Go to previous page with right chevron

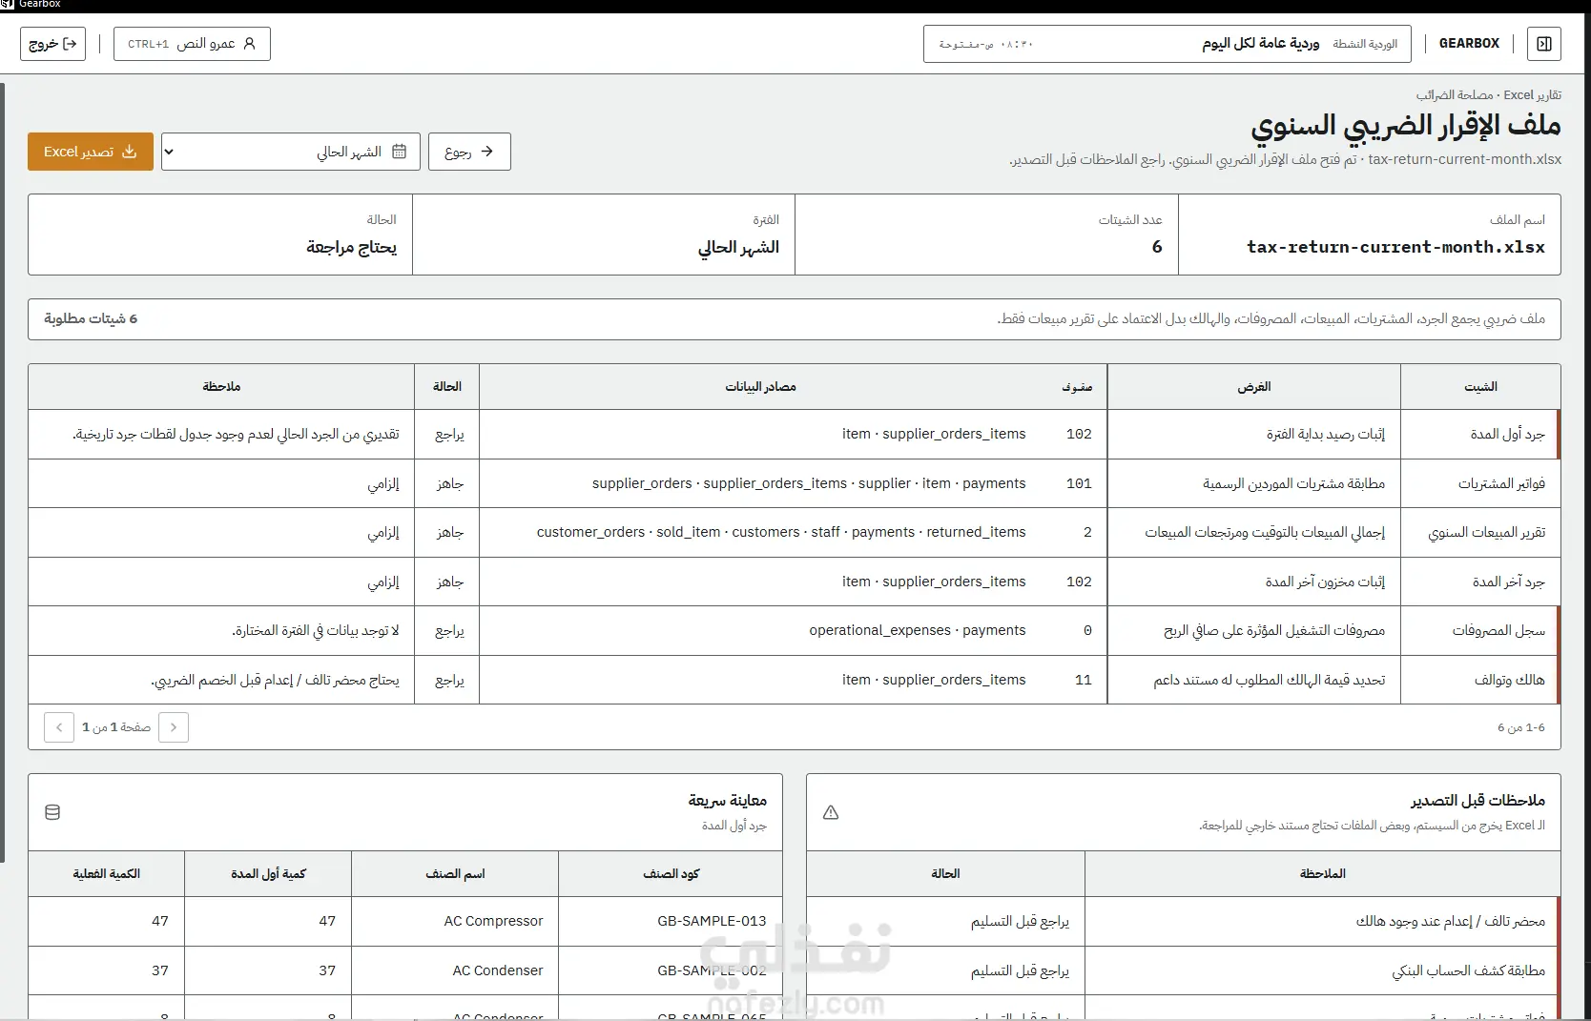click(x=174, y=727)
